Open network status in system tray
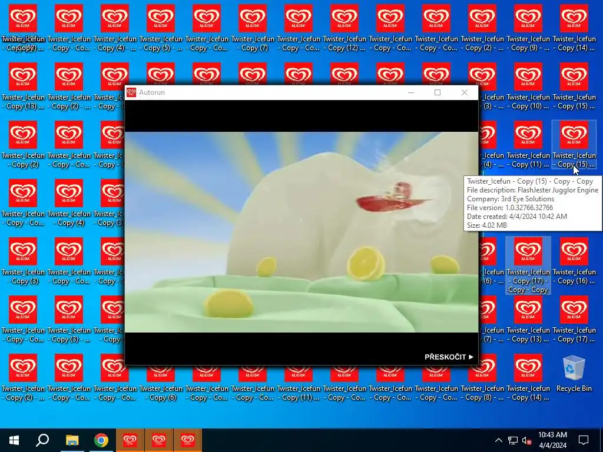The width and height of the screenshot is (603, 452). coord(513,440)
